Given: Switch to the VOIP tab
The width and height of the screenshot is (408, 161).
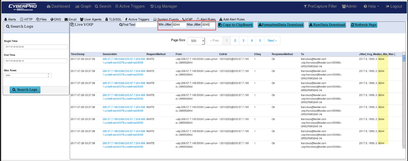Looking at the screenshot, I should 187,19.
